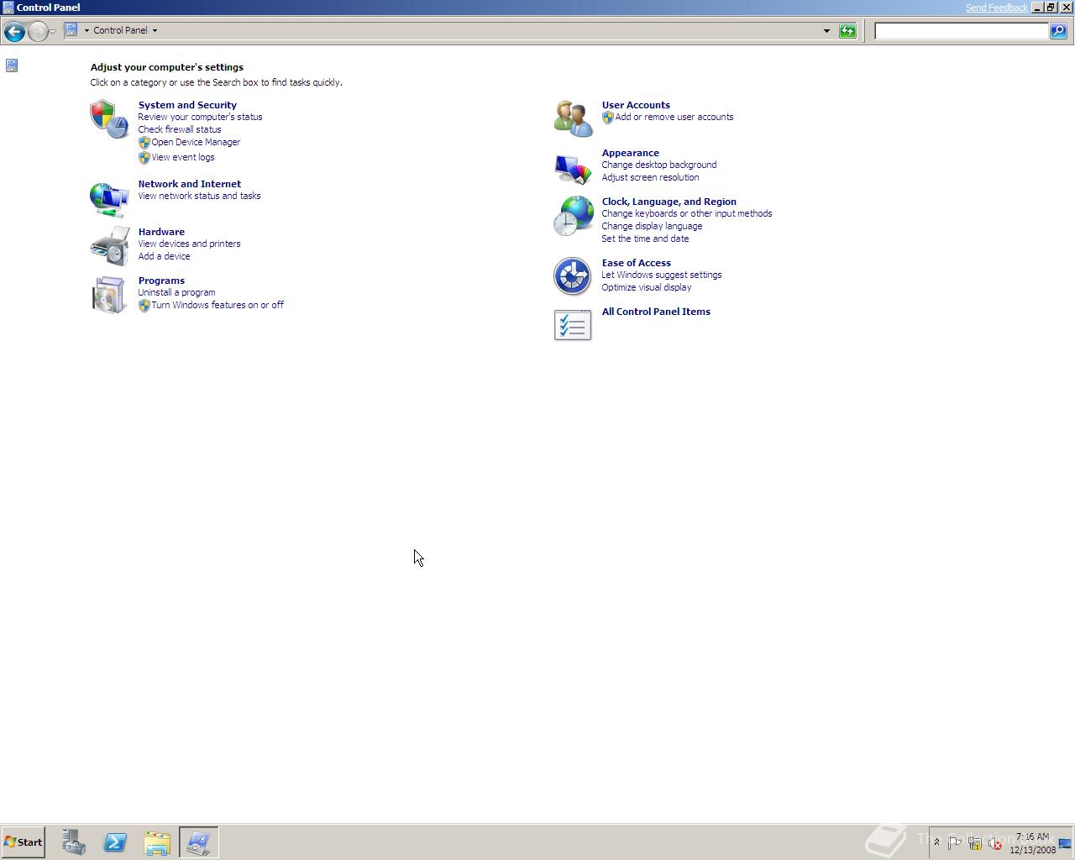This screenshot has height=860, width=1075.
Task: Click inside the Control Panel search box
Action: click(x=962, y=31)
